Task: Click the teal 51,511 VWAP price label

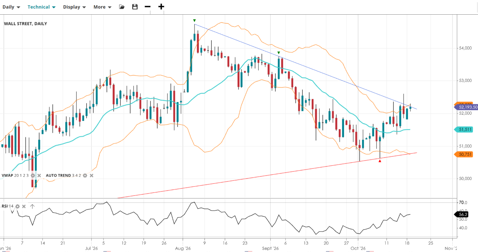Action: 464,130
